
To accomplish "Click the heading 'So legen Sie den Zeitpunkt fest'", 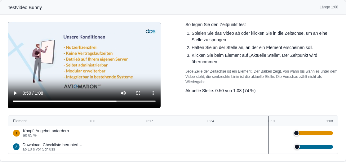I will 215,25.
